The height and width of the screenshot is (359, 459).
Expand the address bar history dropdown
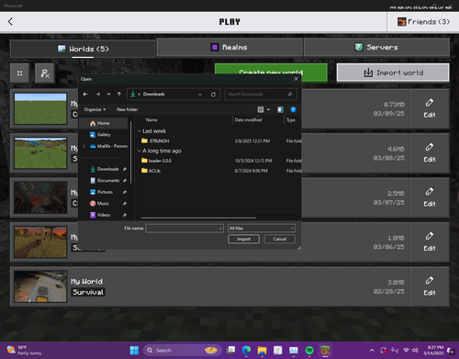click(200, 95)
